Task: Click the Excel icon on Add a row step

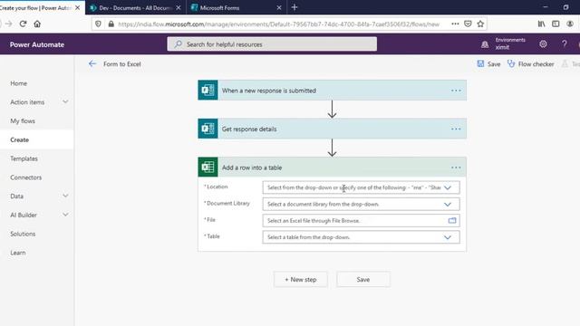Action: coord(208,167)
